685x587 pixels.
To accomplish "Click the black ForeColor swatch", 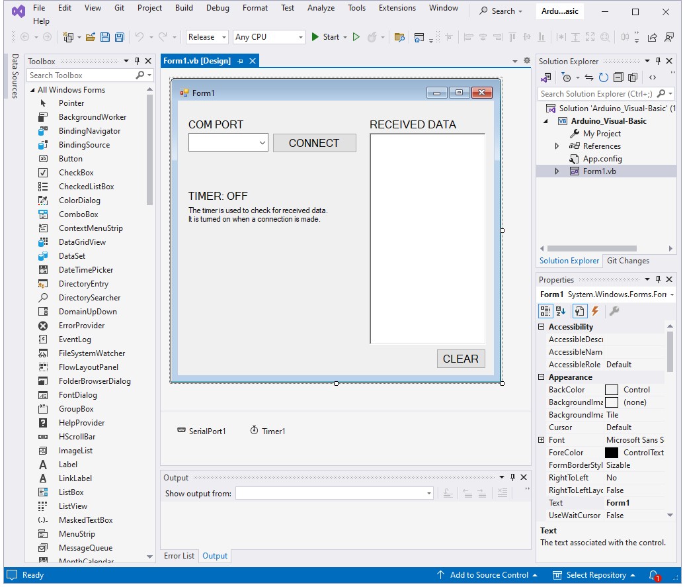I will tap(612, 453).
